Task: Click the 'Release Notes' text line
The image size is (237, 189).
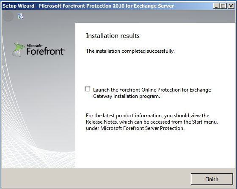Action: click(152, 122)
